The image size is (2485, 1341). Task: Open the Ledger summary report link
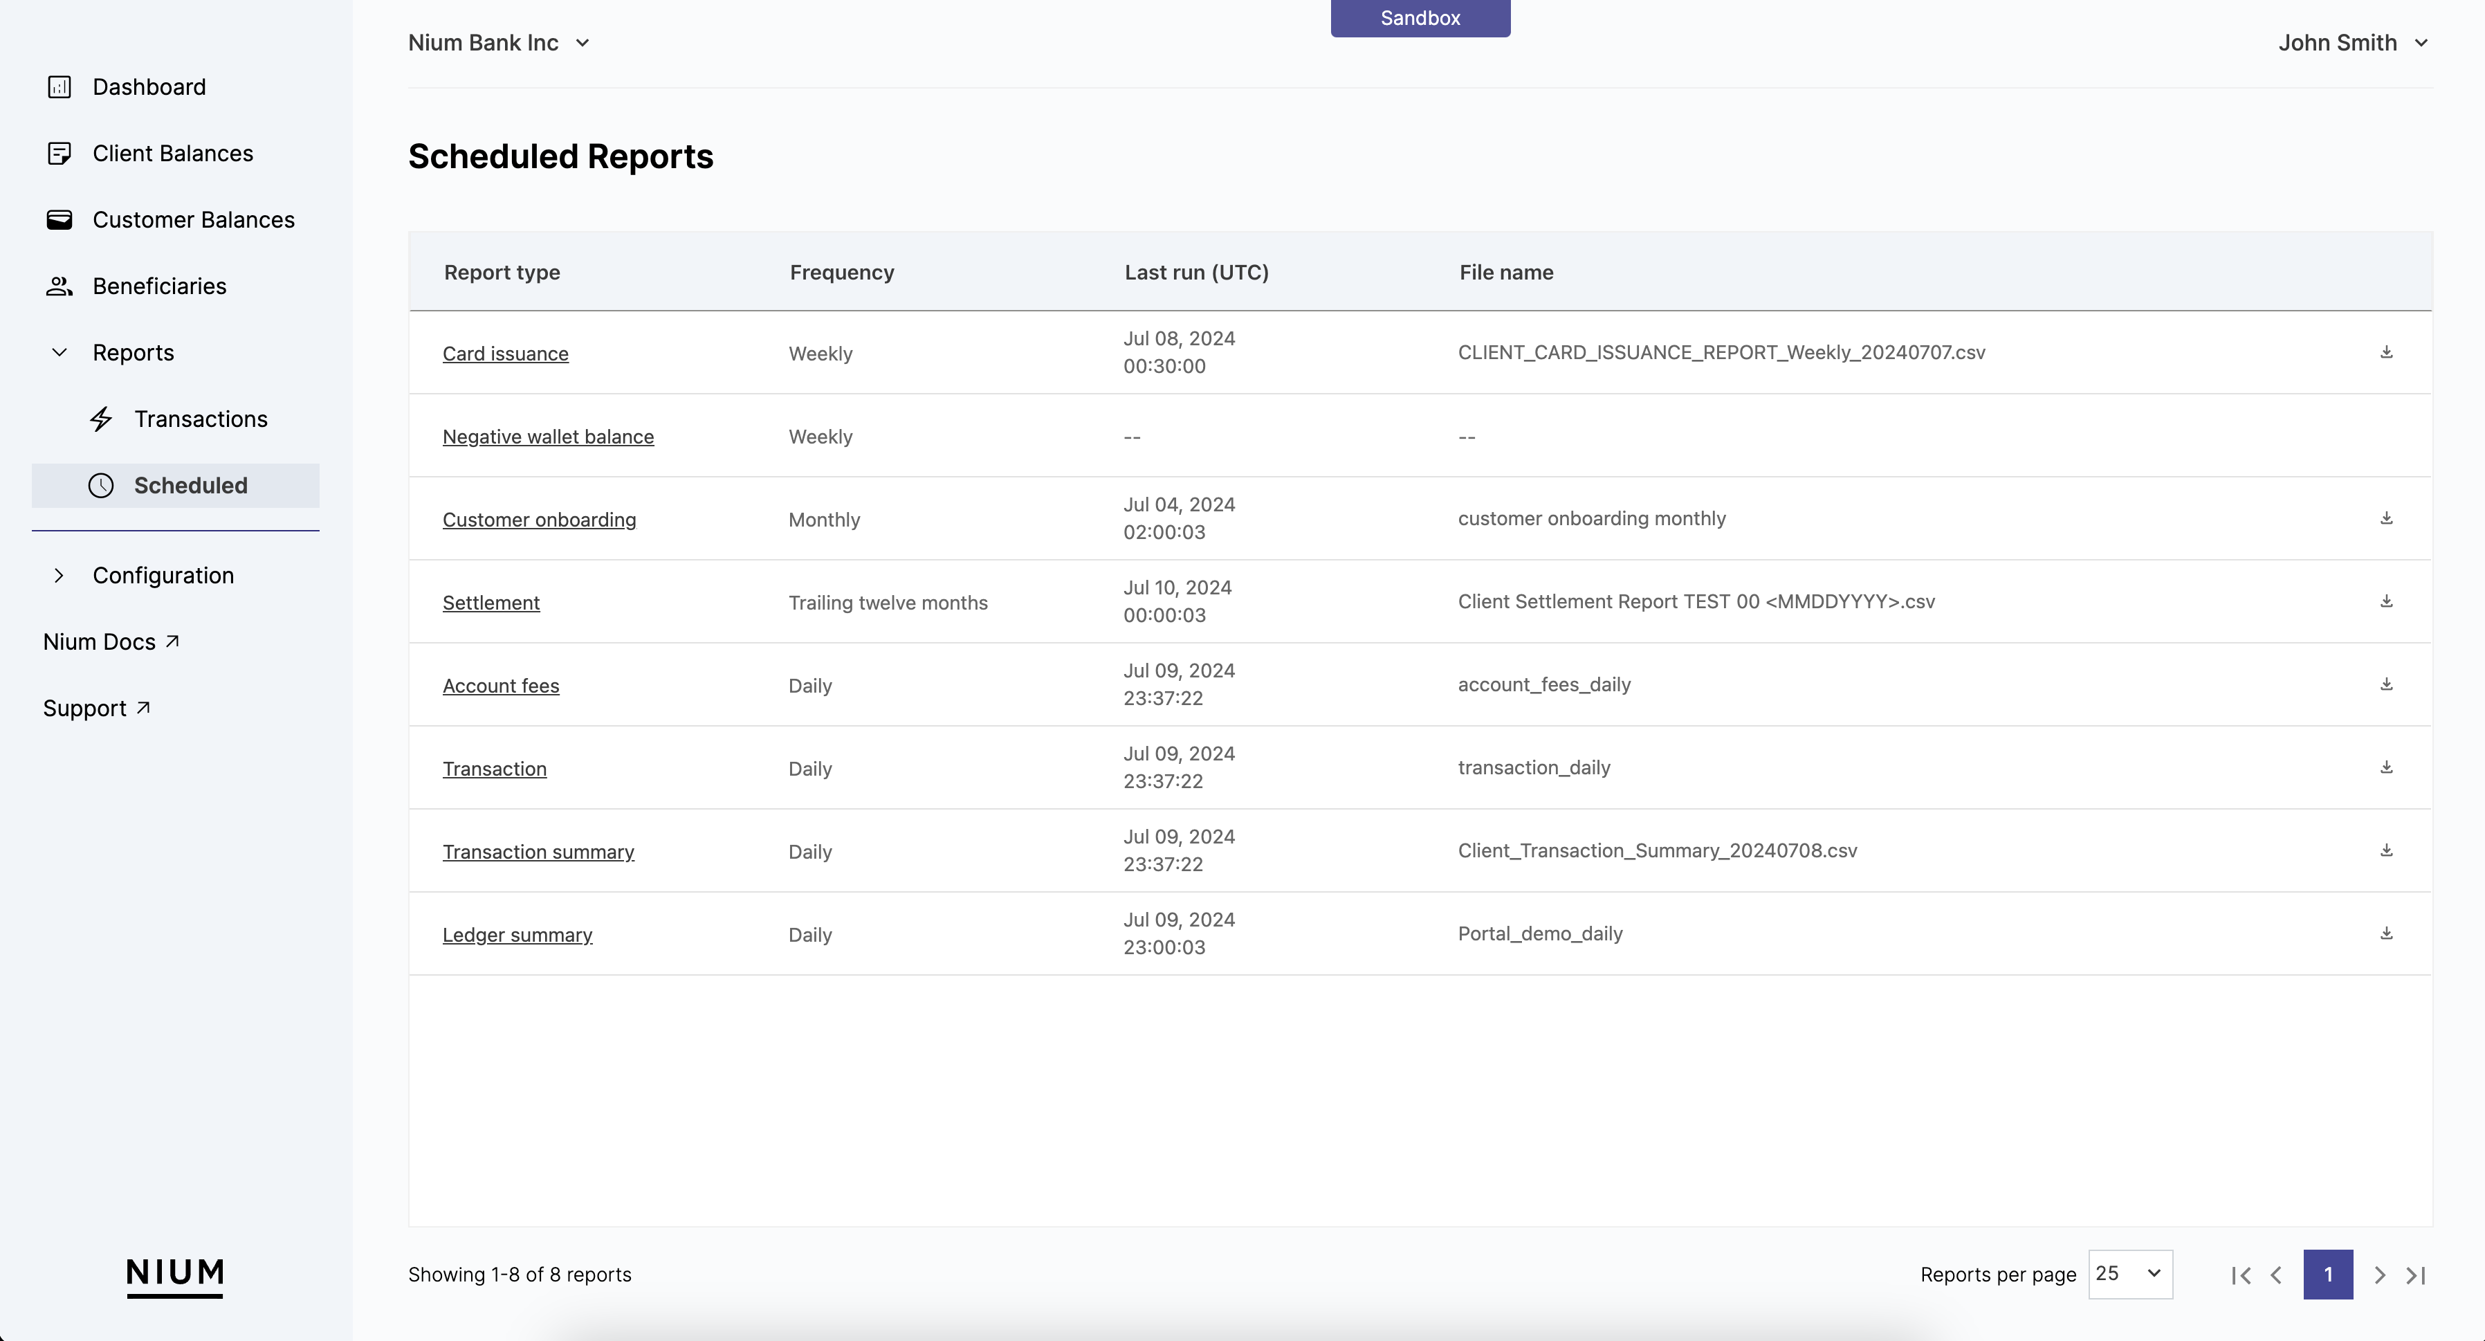tap(517, 934)
